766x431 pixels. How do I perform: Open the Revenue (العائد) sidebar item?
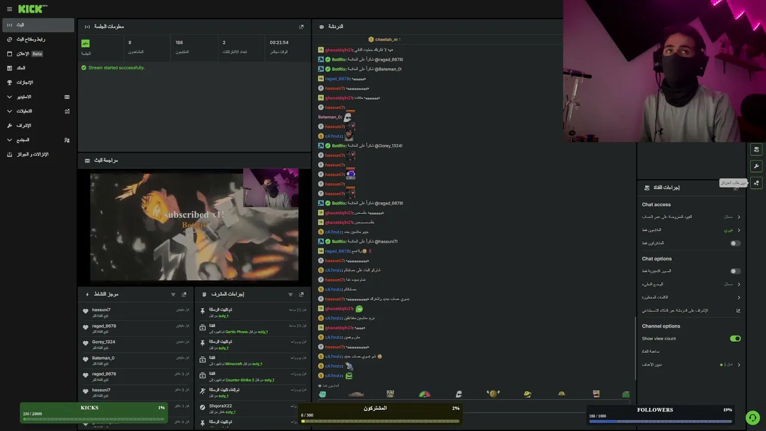point(38,68)
